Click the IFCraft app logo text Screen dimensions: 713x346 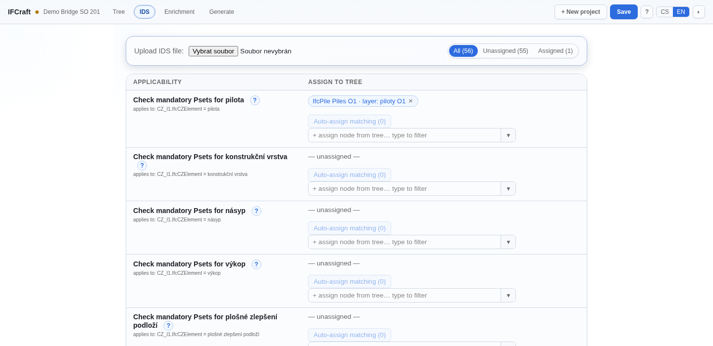(19, 12)
